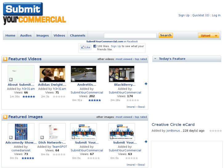Click the Featured Videos section icon
Viewport: 224px width, 168px height.
point(5,59)
